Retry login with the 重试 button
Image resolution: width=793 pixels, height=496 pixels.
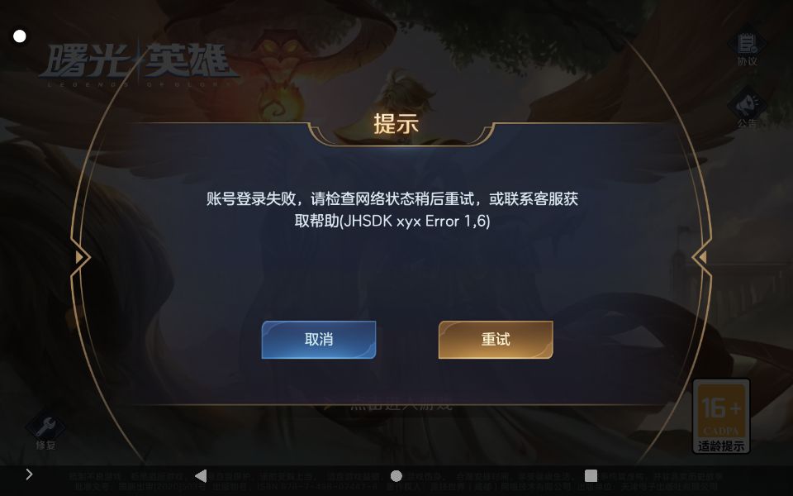(496, 340)
